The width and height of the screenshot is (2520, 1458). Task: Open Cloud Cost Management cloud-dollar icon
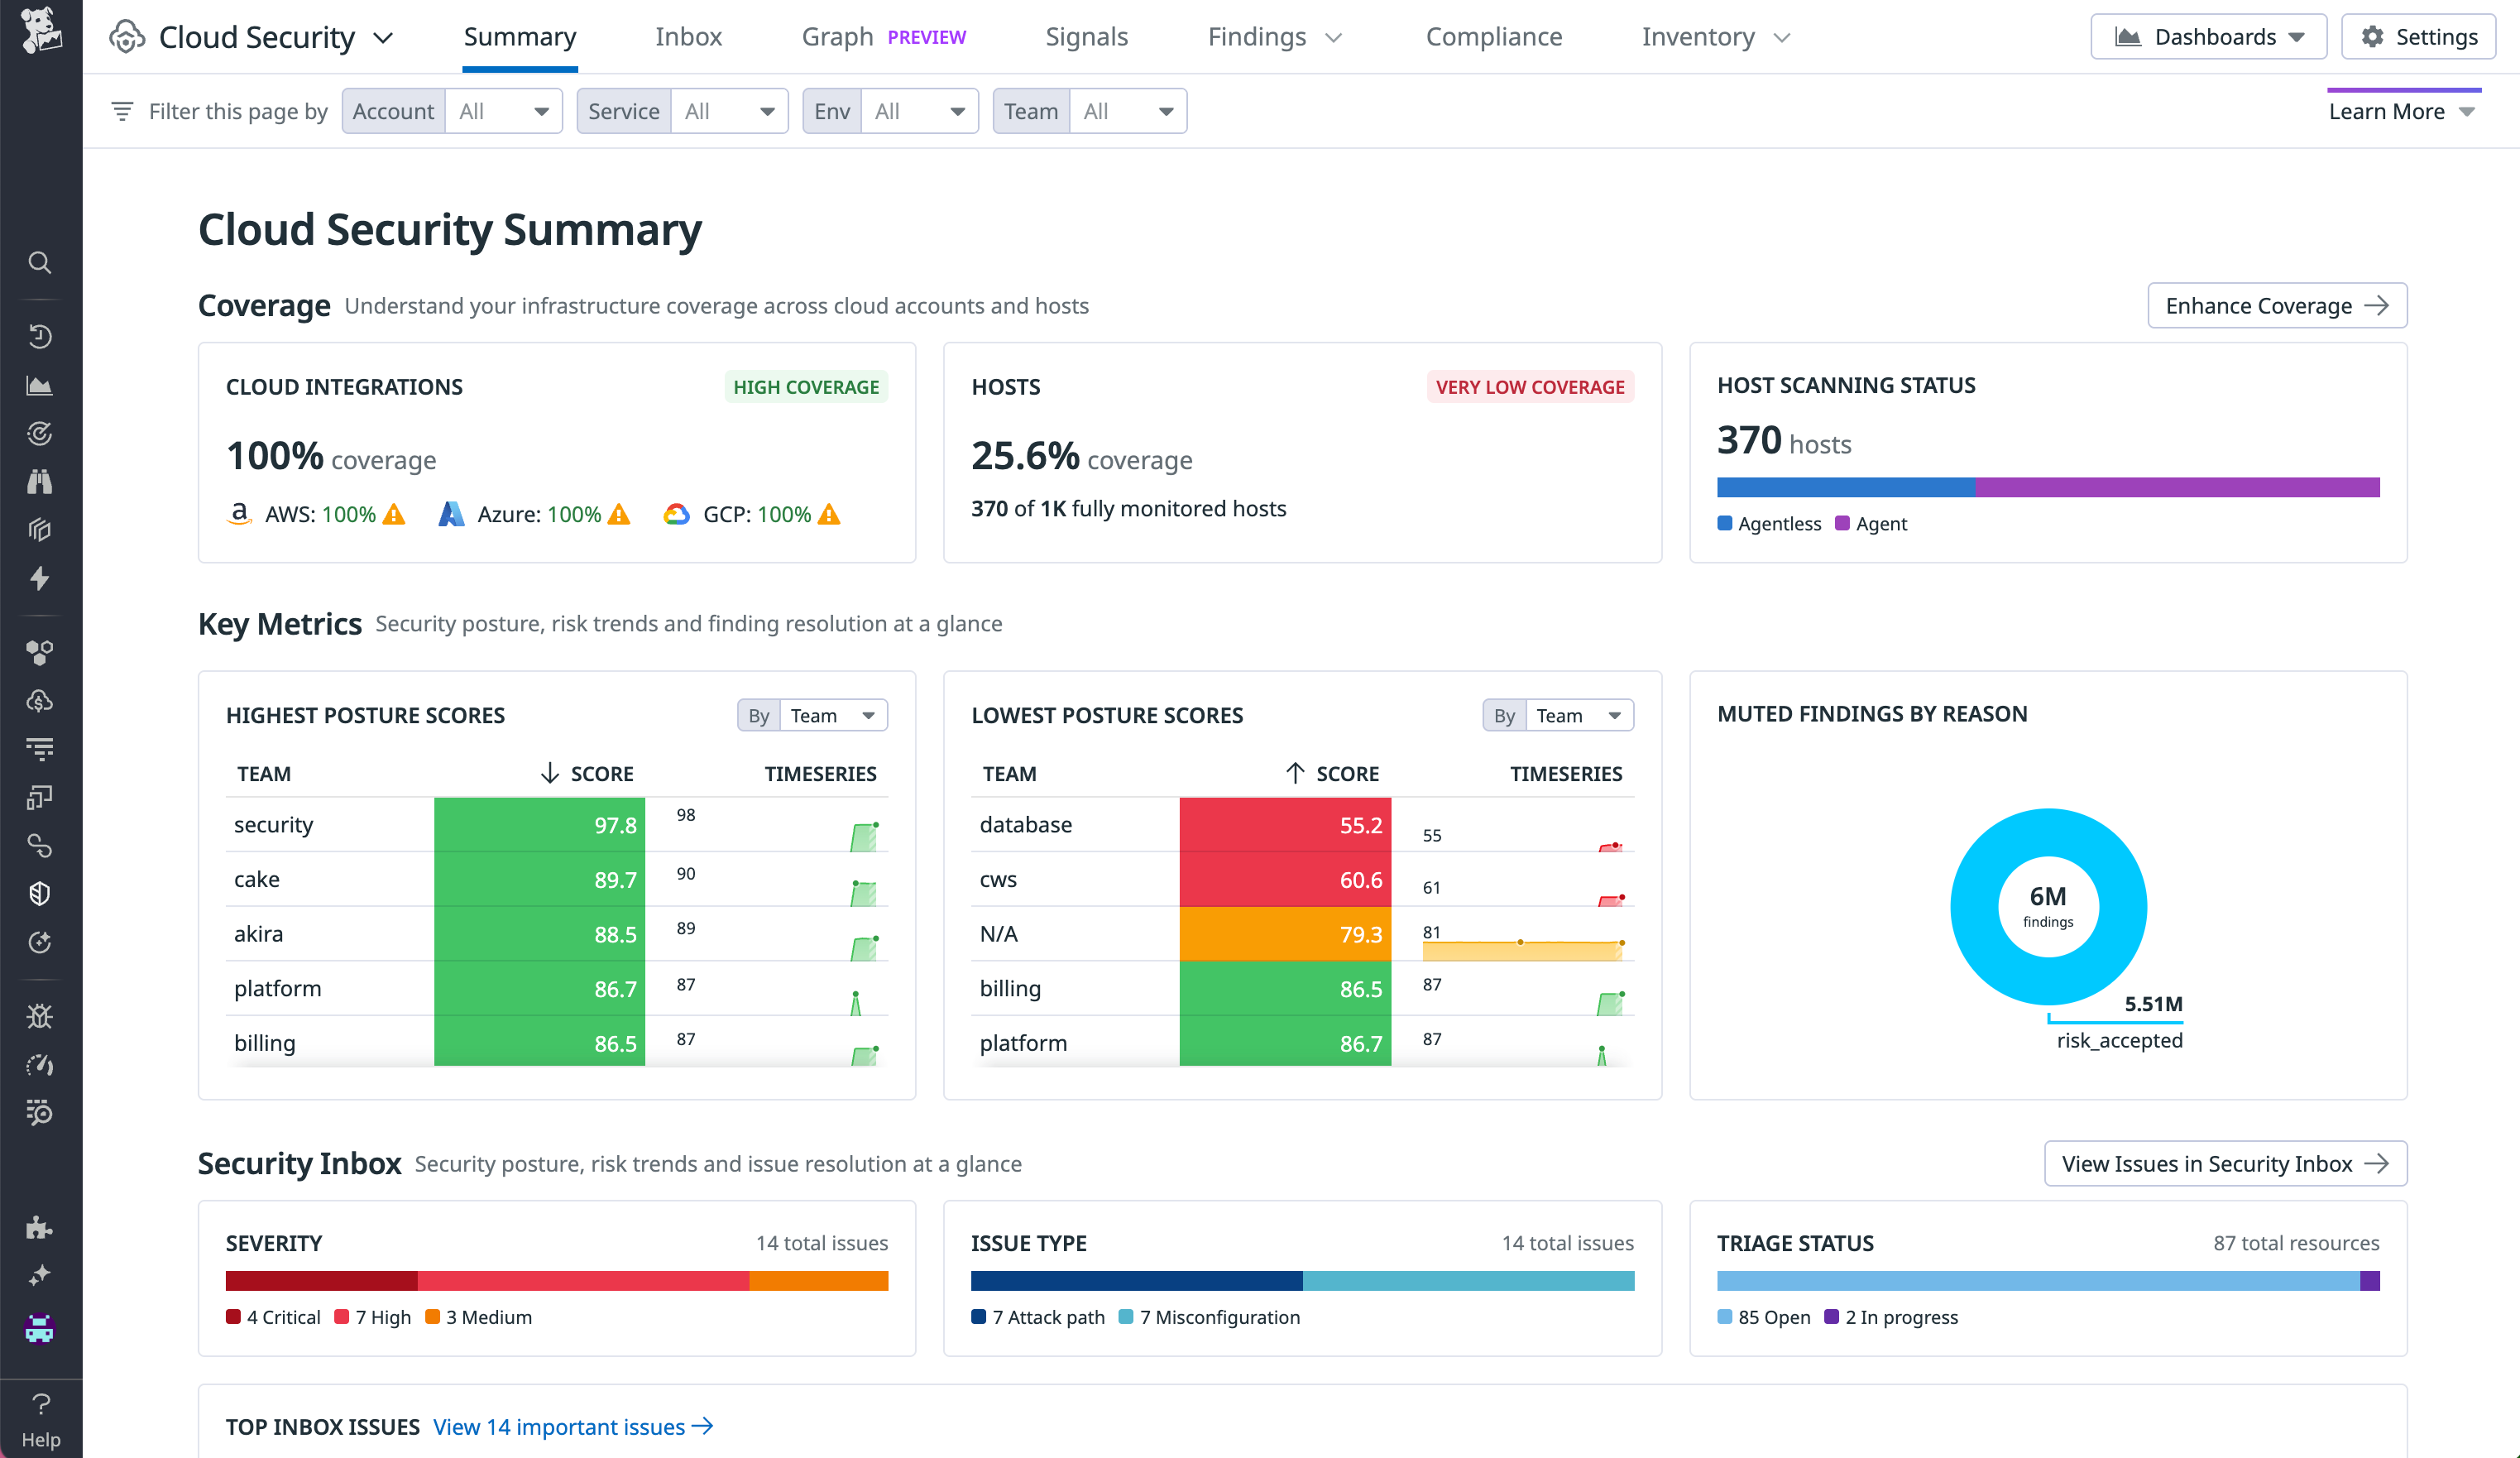40,700
